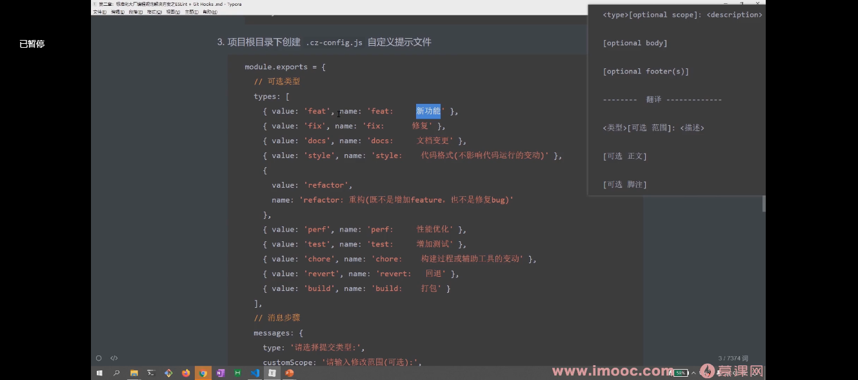Viewport: 858px width, 380px height.
Task: Click the 'chore: 构建过程或辅助工具的变动' entry
Action: [x=399, y=259]
